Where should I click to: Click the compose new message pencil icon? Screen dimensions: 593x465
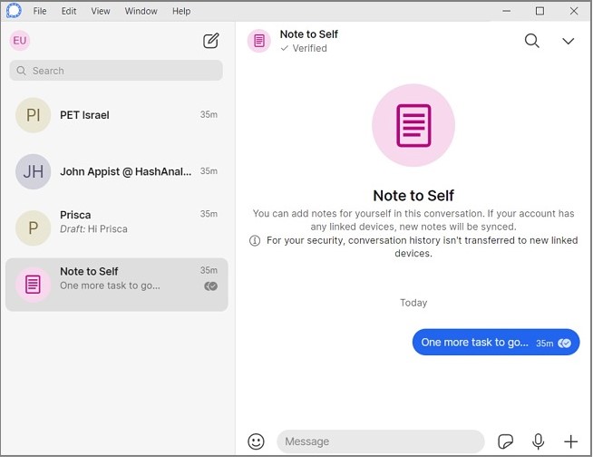[x=211, y=41]
